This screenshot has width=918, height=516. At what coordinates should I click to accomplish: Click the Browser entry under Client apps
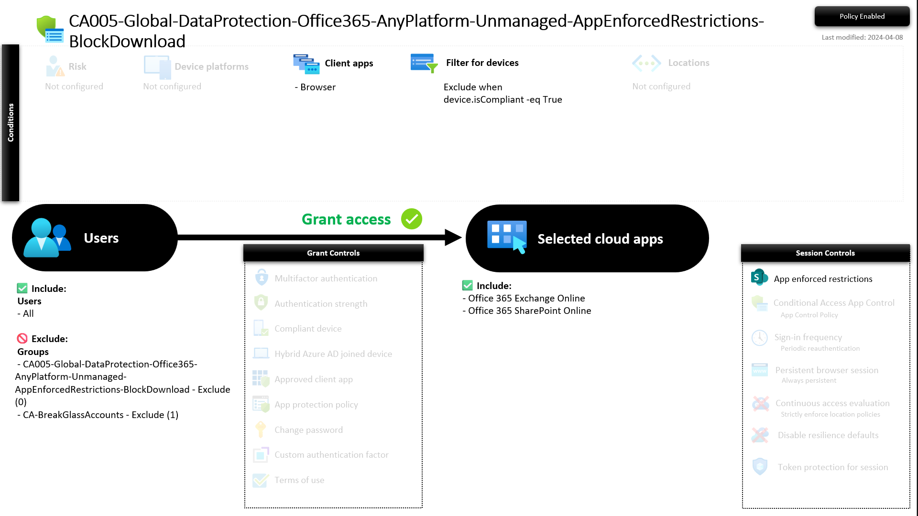[x=316, y=87]
